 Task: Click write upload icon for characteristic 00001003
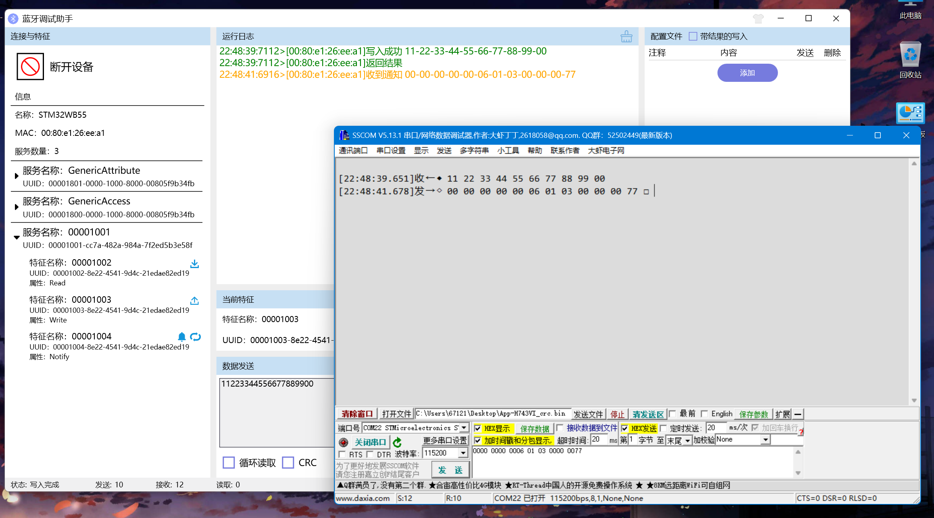194,301
